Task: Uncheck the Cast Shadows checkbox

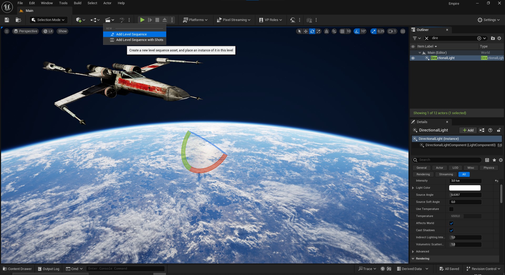Action: point(451,230)
